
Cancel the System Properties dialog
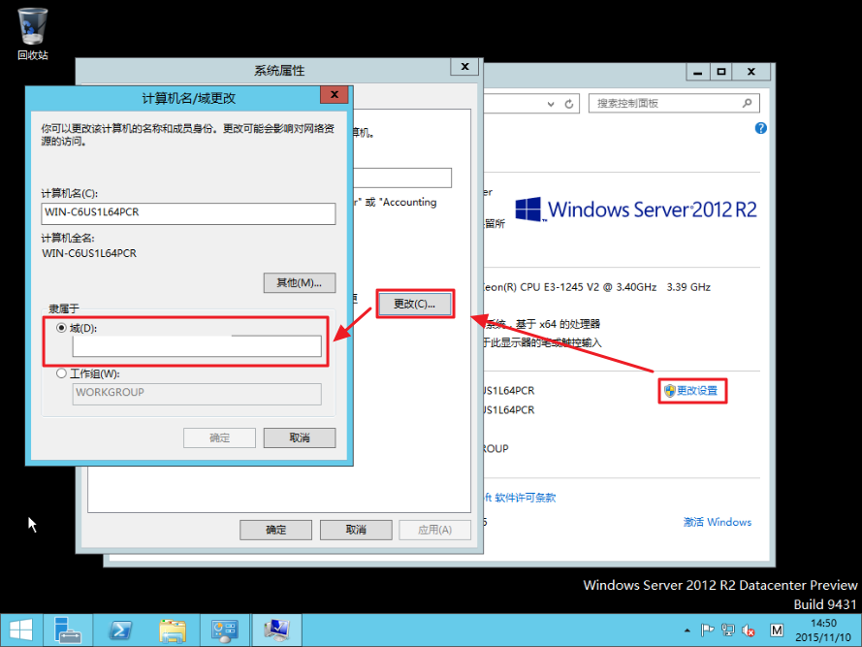[x=356, y=530]
